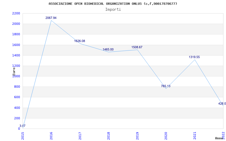The width and height of the screenshot is (226, 141).
Task: Select the 1400 y-axis tick label
Action: (x=16, y=55)
